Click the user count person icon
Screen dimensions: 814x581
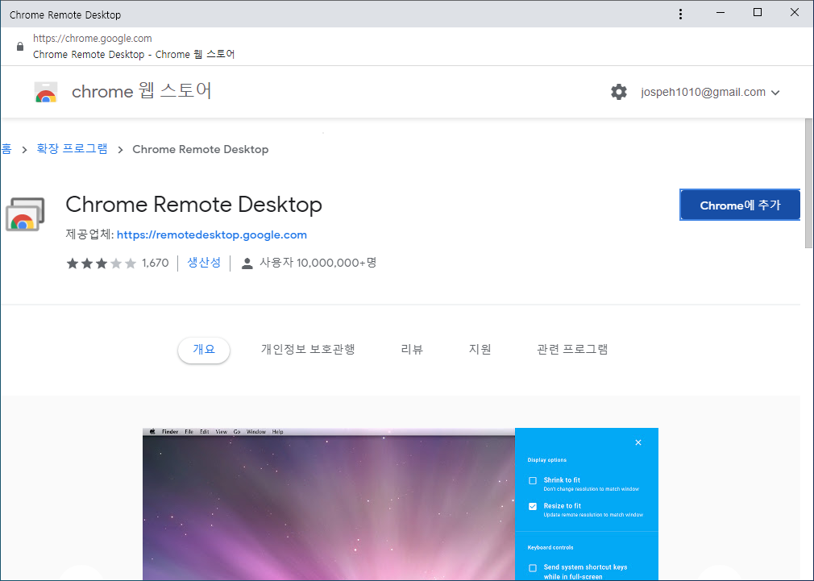pos(247,264)
